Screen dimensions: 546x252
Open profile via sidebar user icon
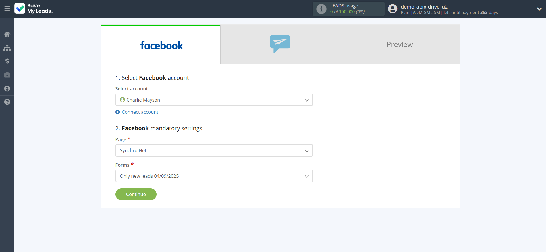tap(7, 88)
